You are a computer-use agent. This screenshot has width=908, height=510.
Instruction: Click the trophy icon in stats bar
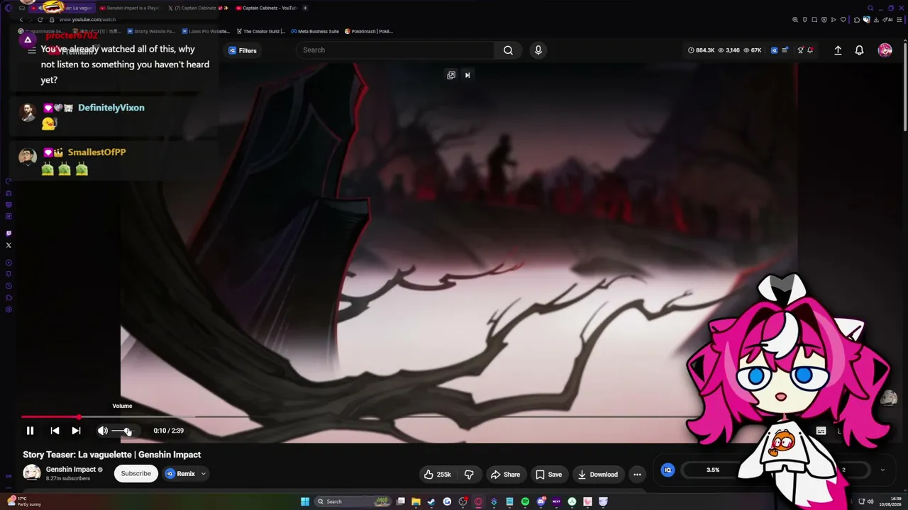(800, 50)
